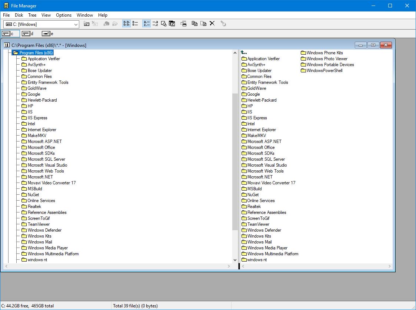Image resolution: width=416 pixels, height=310 pixels.
Task: Click the Stop Sharing toolbar icon
Action: (x=115, y=24)
